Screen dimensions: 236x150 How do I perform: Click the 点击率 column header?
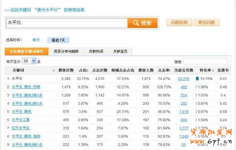click(164, 70)
